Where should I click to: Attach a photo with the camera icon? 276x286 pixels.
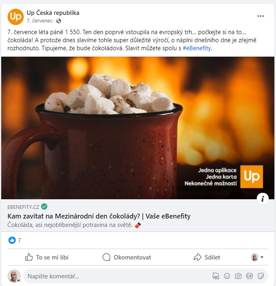click(238, 276)
